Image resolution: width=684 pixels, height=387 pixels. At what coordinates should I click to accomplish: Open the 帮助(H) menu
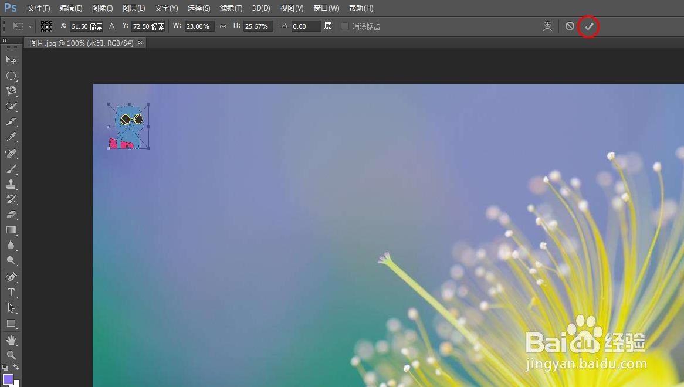(x=361, y=8)
